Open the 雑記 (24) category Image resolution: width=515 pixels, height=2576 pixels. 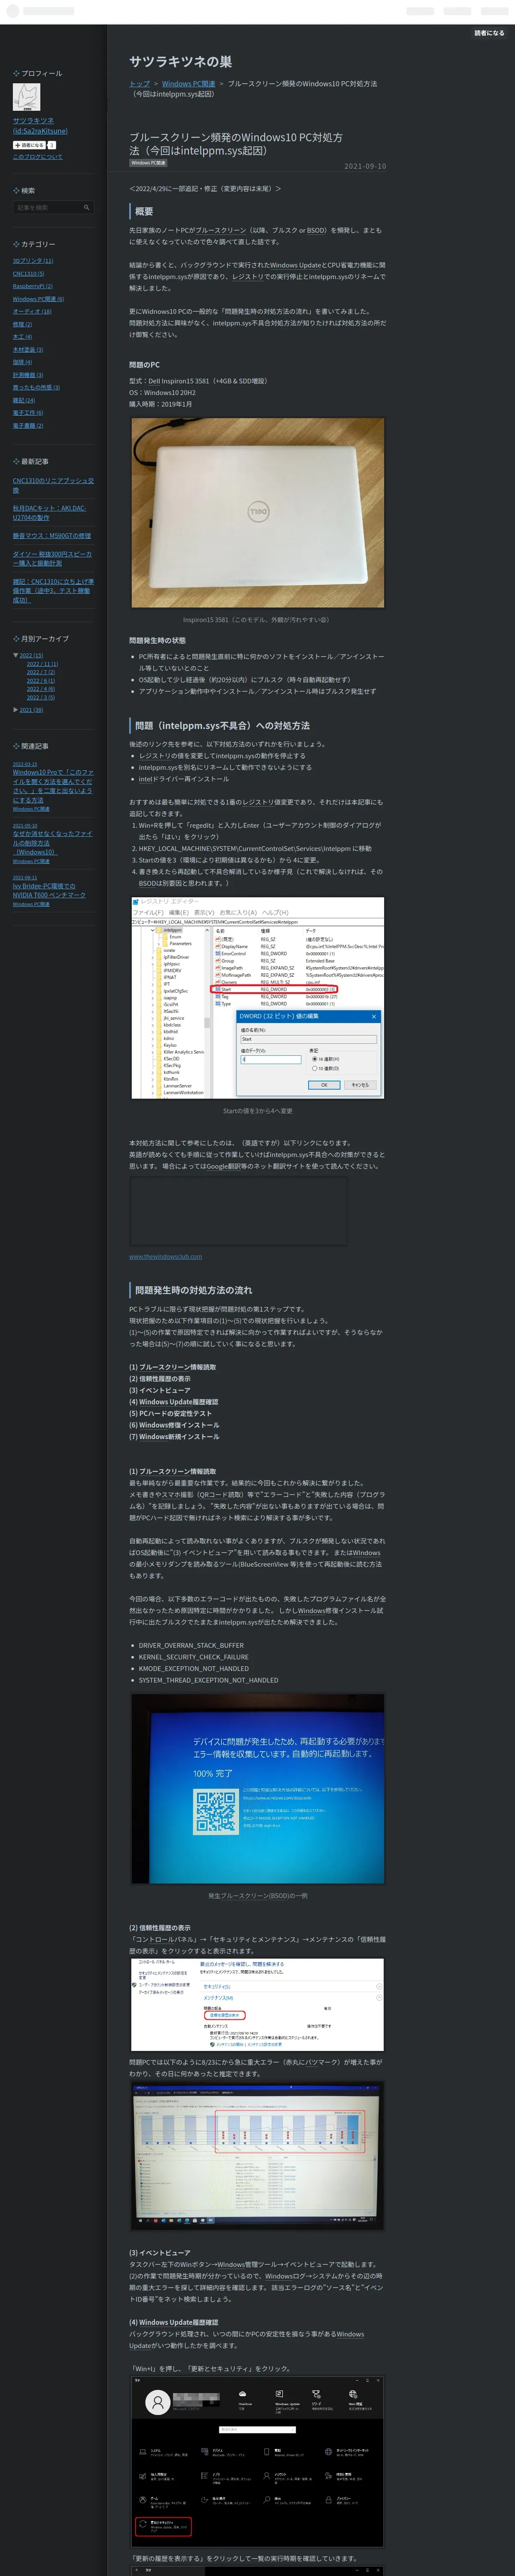coord(24,400)
